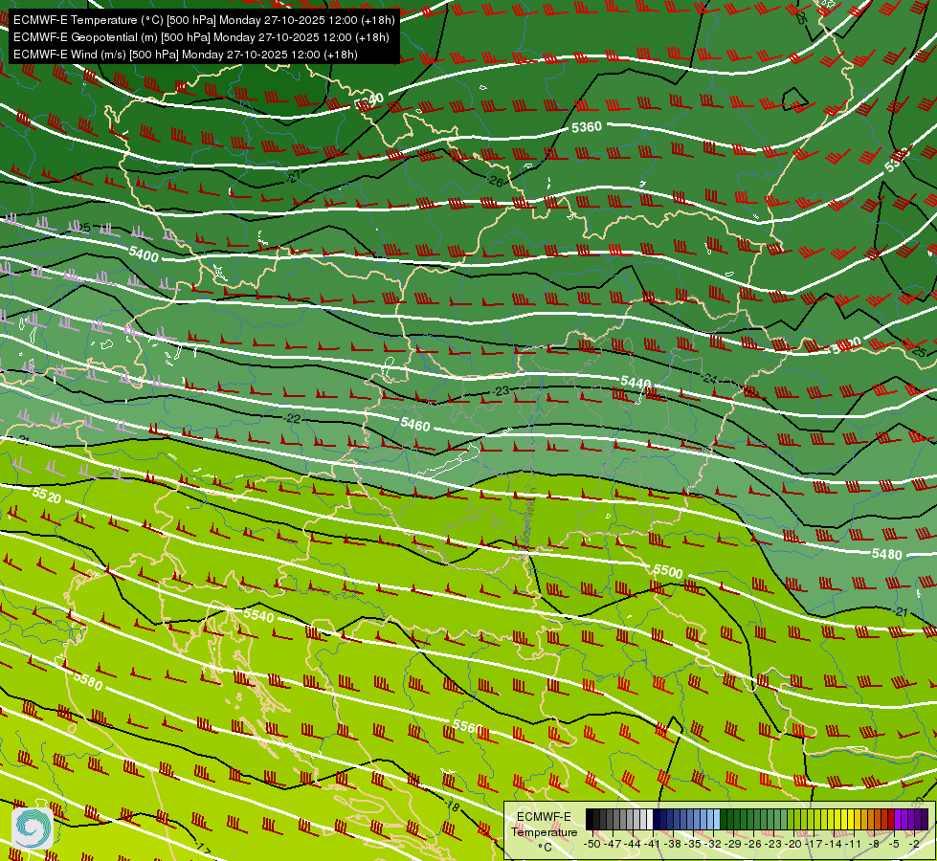
Task: Click the 5500 geopotential contour label
Action: [667, 571]
